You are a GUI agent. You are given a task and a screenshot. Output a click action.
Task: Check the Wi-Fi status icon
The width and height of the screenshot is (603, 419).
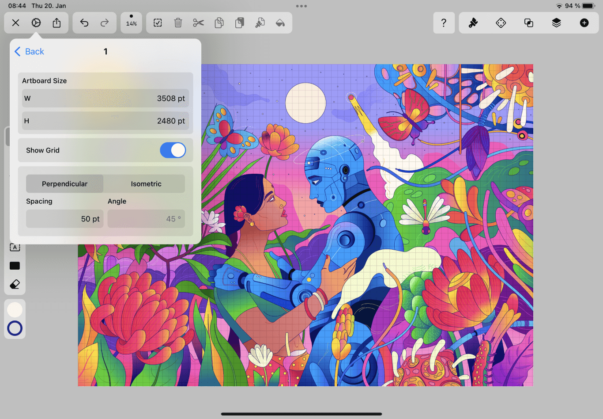559,6
